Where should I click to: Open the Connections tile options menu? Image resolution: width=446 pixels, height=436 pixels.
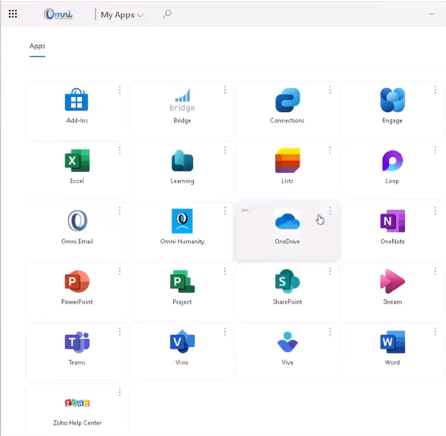coord(330,90)
